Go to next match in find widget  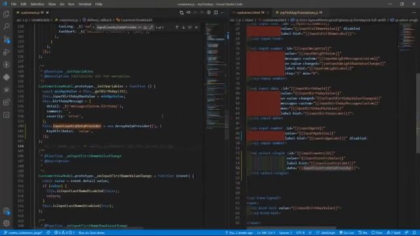(x=184, y=28)
